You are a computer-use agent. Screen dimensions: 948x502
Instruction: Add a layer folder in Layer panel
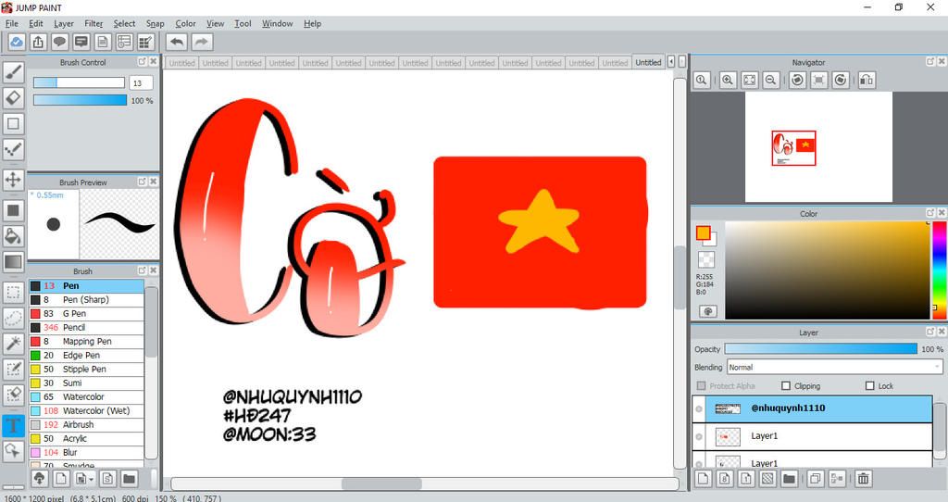[x=789, y=479]
